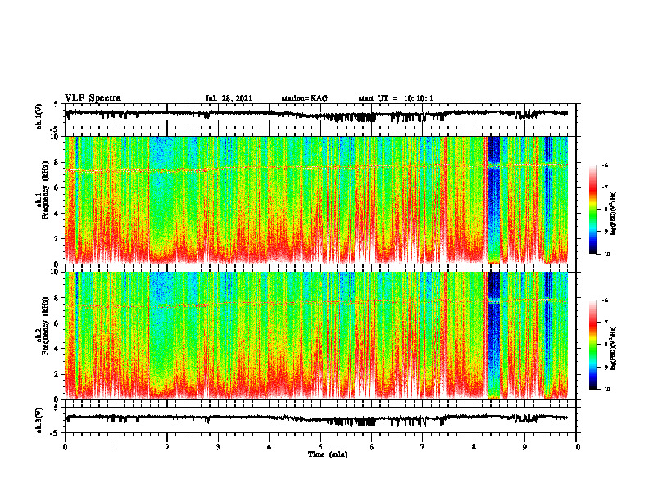Click time-axis tick label "7"
The width and height of the screenshot is (649, 501).
click(423, 447)
